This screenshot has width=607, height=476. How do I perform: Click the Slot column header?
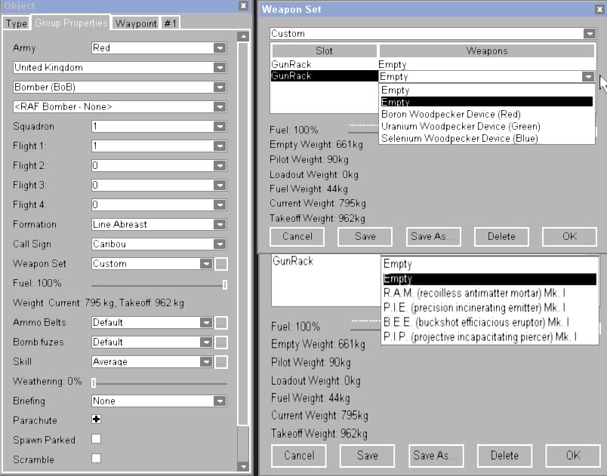pos(324,51)
